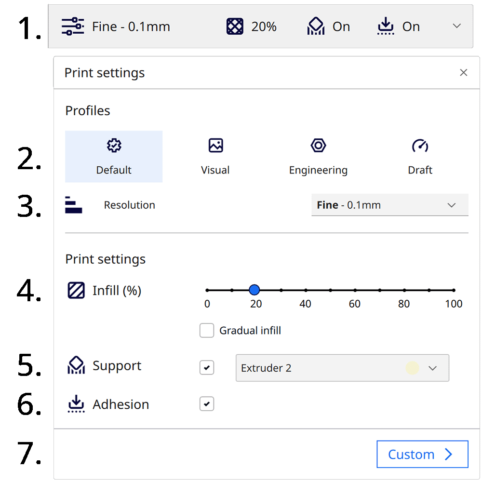Click the extruder color swatch in the Extruder 2 dropdown

pyautogui.click(x=412, y=368)
